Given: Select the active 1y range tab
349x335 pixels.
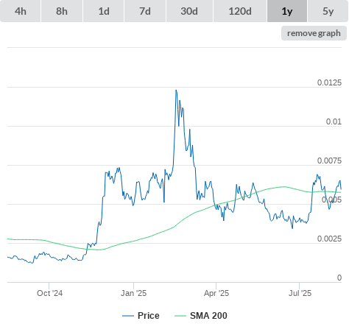Looking at the screenshot, I should (287, 11).
